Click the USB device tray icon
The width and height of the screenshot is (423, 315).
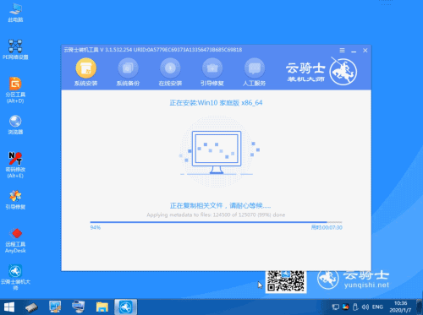click(355, 307)
